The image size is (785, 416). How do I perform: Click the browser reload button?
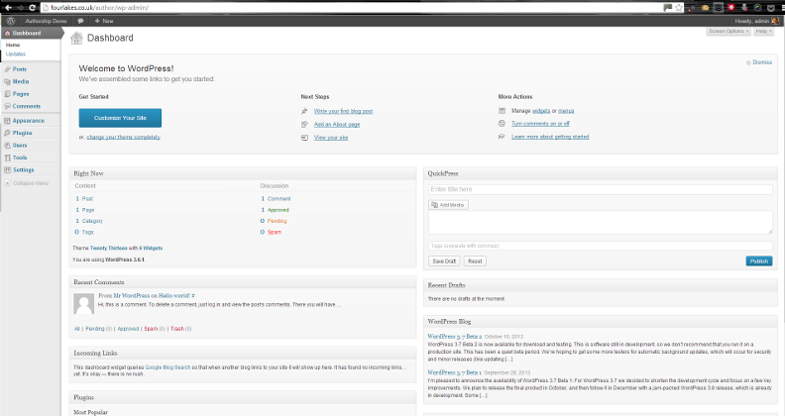33,6
